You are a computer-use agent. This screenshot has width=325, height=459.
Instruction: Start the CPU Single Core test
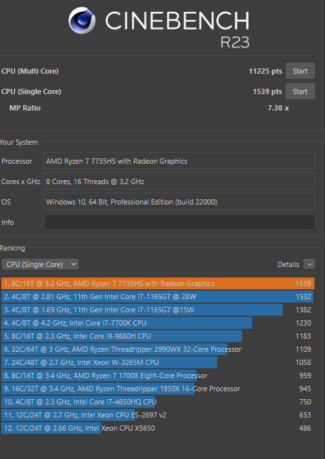click(x=300, y=91)
